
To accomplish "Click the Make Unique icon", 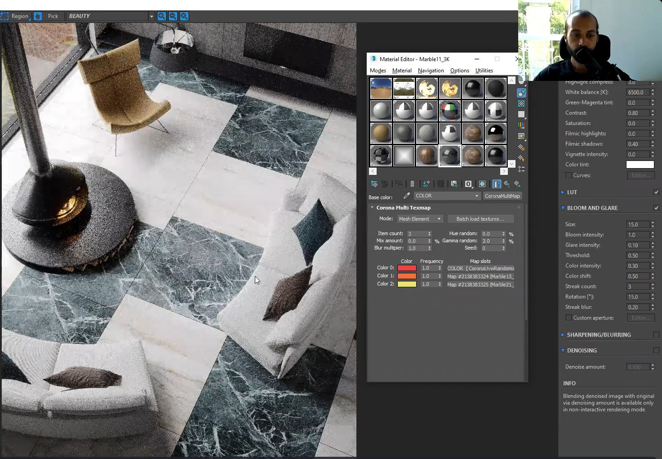I will [x=440, y=184].
